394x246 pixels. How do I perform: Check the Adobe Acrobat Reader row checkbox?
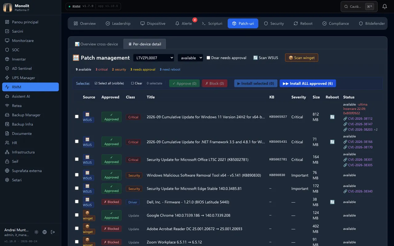(77, 228)
